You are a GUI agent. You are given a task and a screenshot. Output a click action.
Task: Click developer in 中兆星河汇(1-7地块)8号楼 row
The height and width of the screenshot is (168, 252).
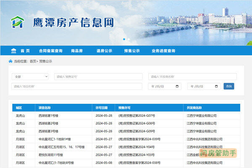click(x=205, y=163)
